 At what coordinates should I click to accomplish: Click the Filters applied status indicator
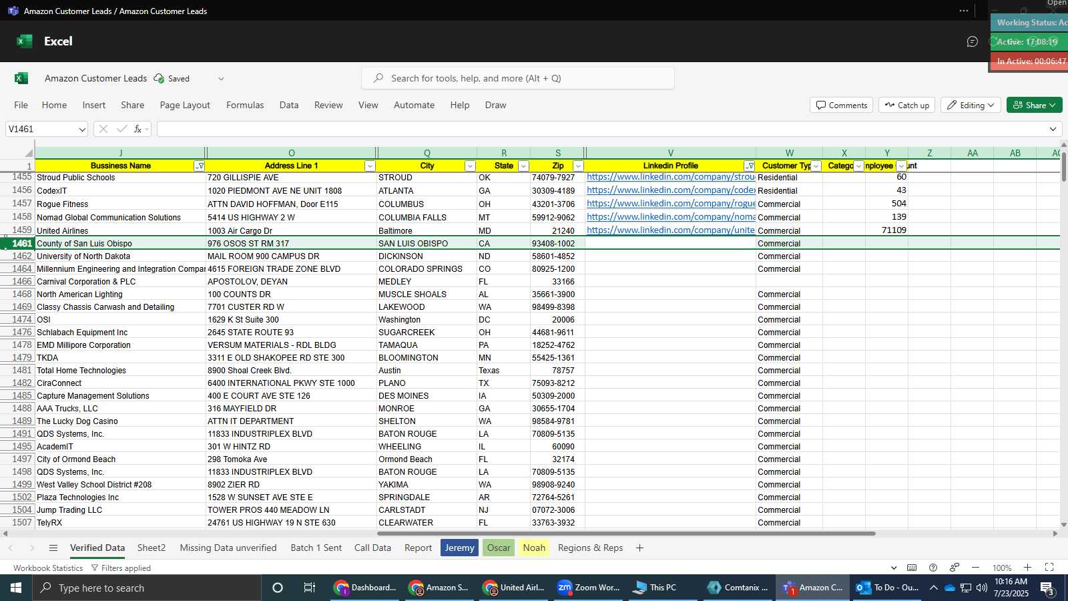pos(121,568)
